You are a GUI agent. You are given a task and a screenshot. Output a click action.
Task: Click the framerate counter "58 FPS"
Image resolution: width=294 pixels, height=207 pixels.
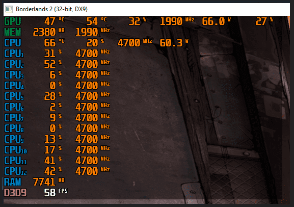tap(56, 193)
